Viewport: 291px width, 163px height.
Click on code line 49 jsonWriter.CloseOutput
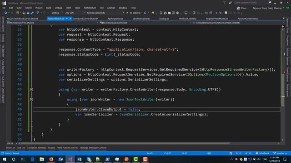click(108, 110)
